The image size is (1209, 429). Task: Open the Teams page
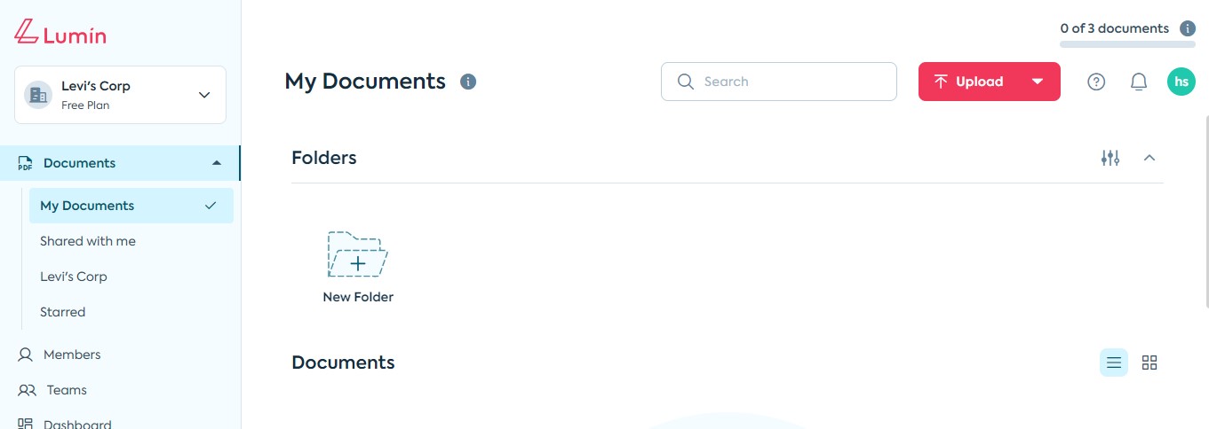[x=67, y=390]
